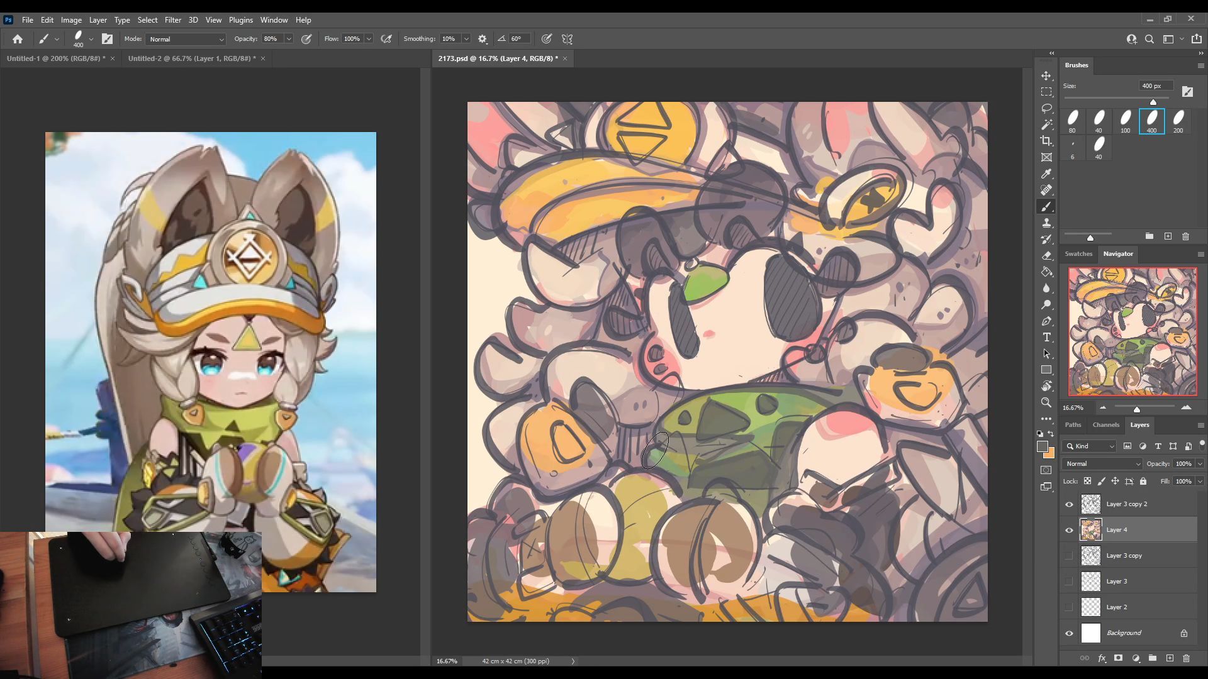Viewport: 1208px width, 679px height.
Task: Open the Search icon in options bar
Action: click(x=1149, y=39)
